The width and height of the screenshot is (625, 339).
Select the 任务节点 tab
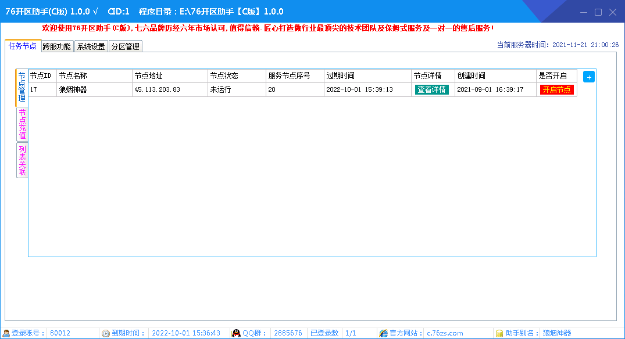point(23,46)
